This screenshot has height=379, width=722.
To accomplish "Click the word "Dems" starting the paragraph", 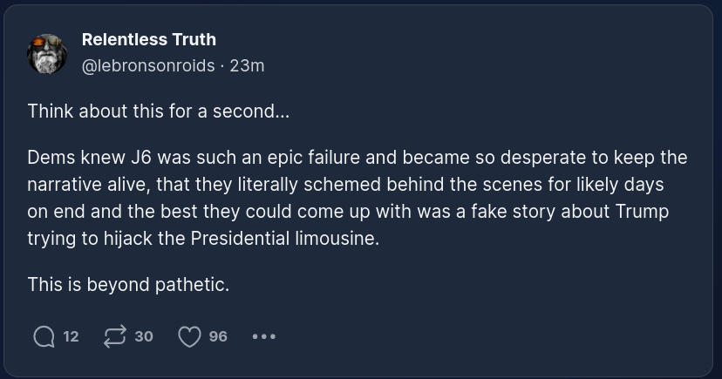I will [49, 158].
